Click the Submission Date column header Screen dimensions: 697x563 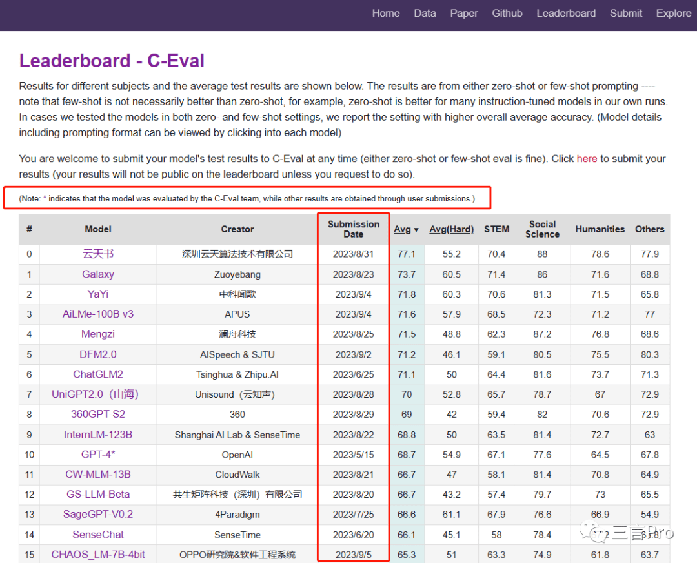click(x=354, y=229)
